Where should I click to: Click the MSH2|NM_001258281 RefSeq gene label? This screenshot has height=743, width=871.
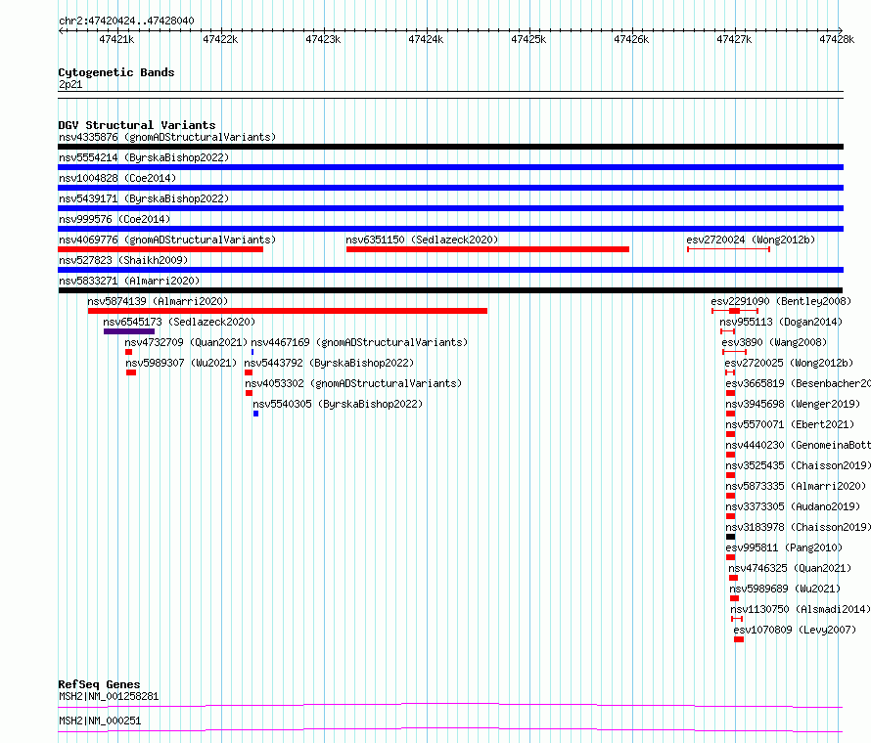pos(109,696)
